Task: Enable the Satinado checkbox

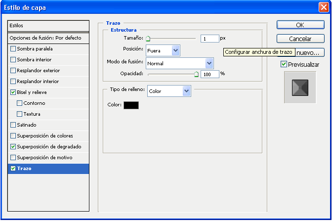Action: 13,125
